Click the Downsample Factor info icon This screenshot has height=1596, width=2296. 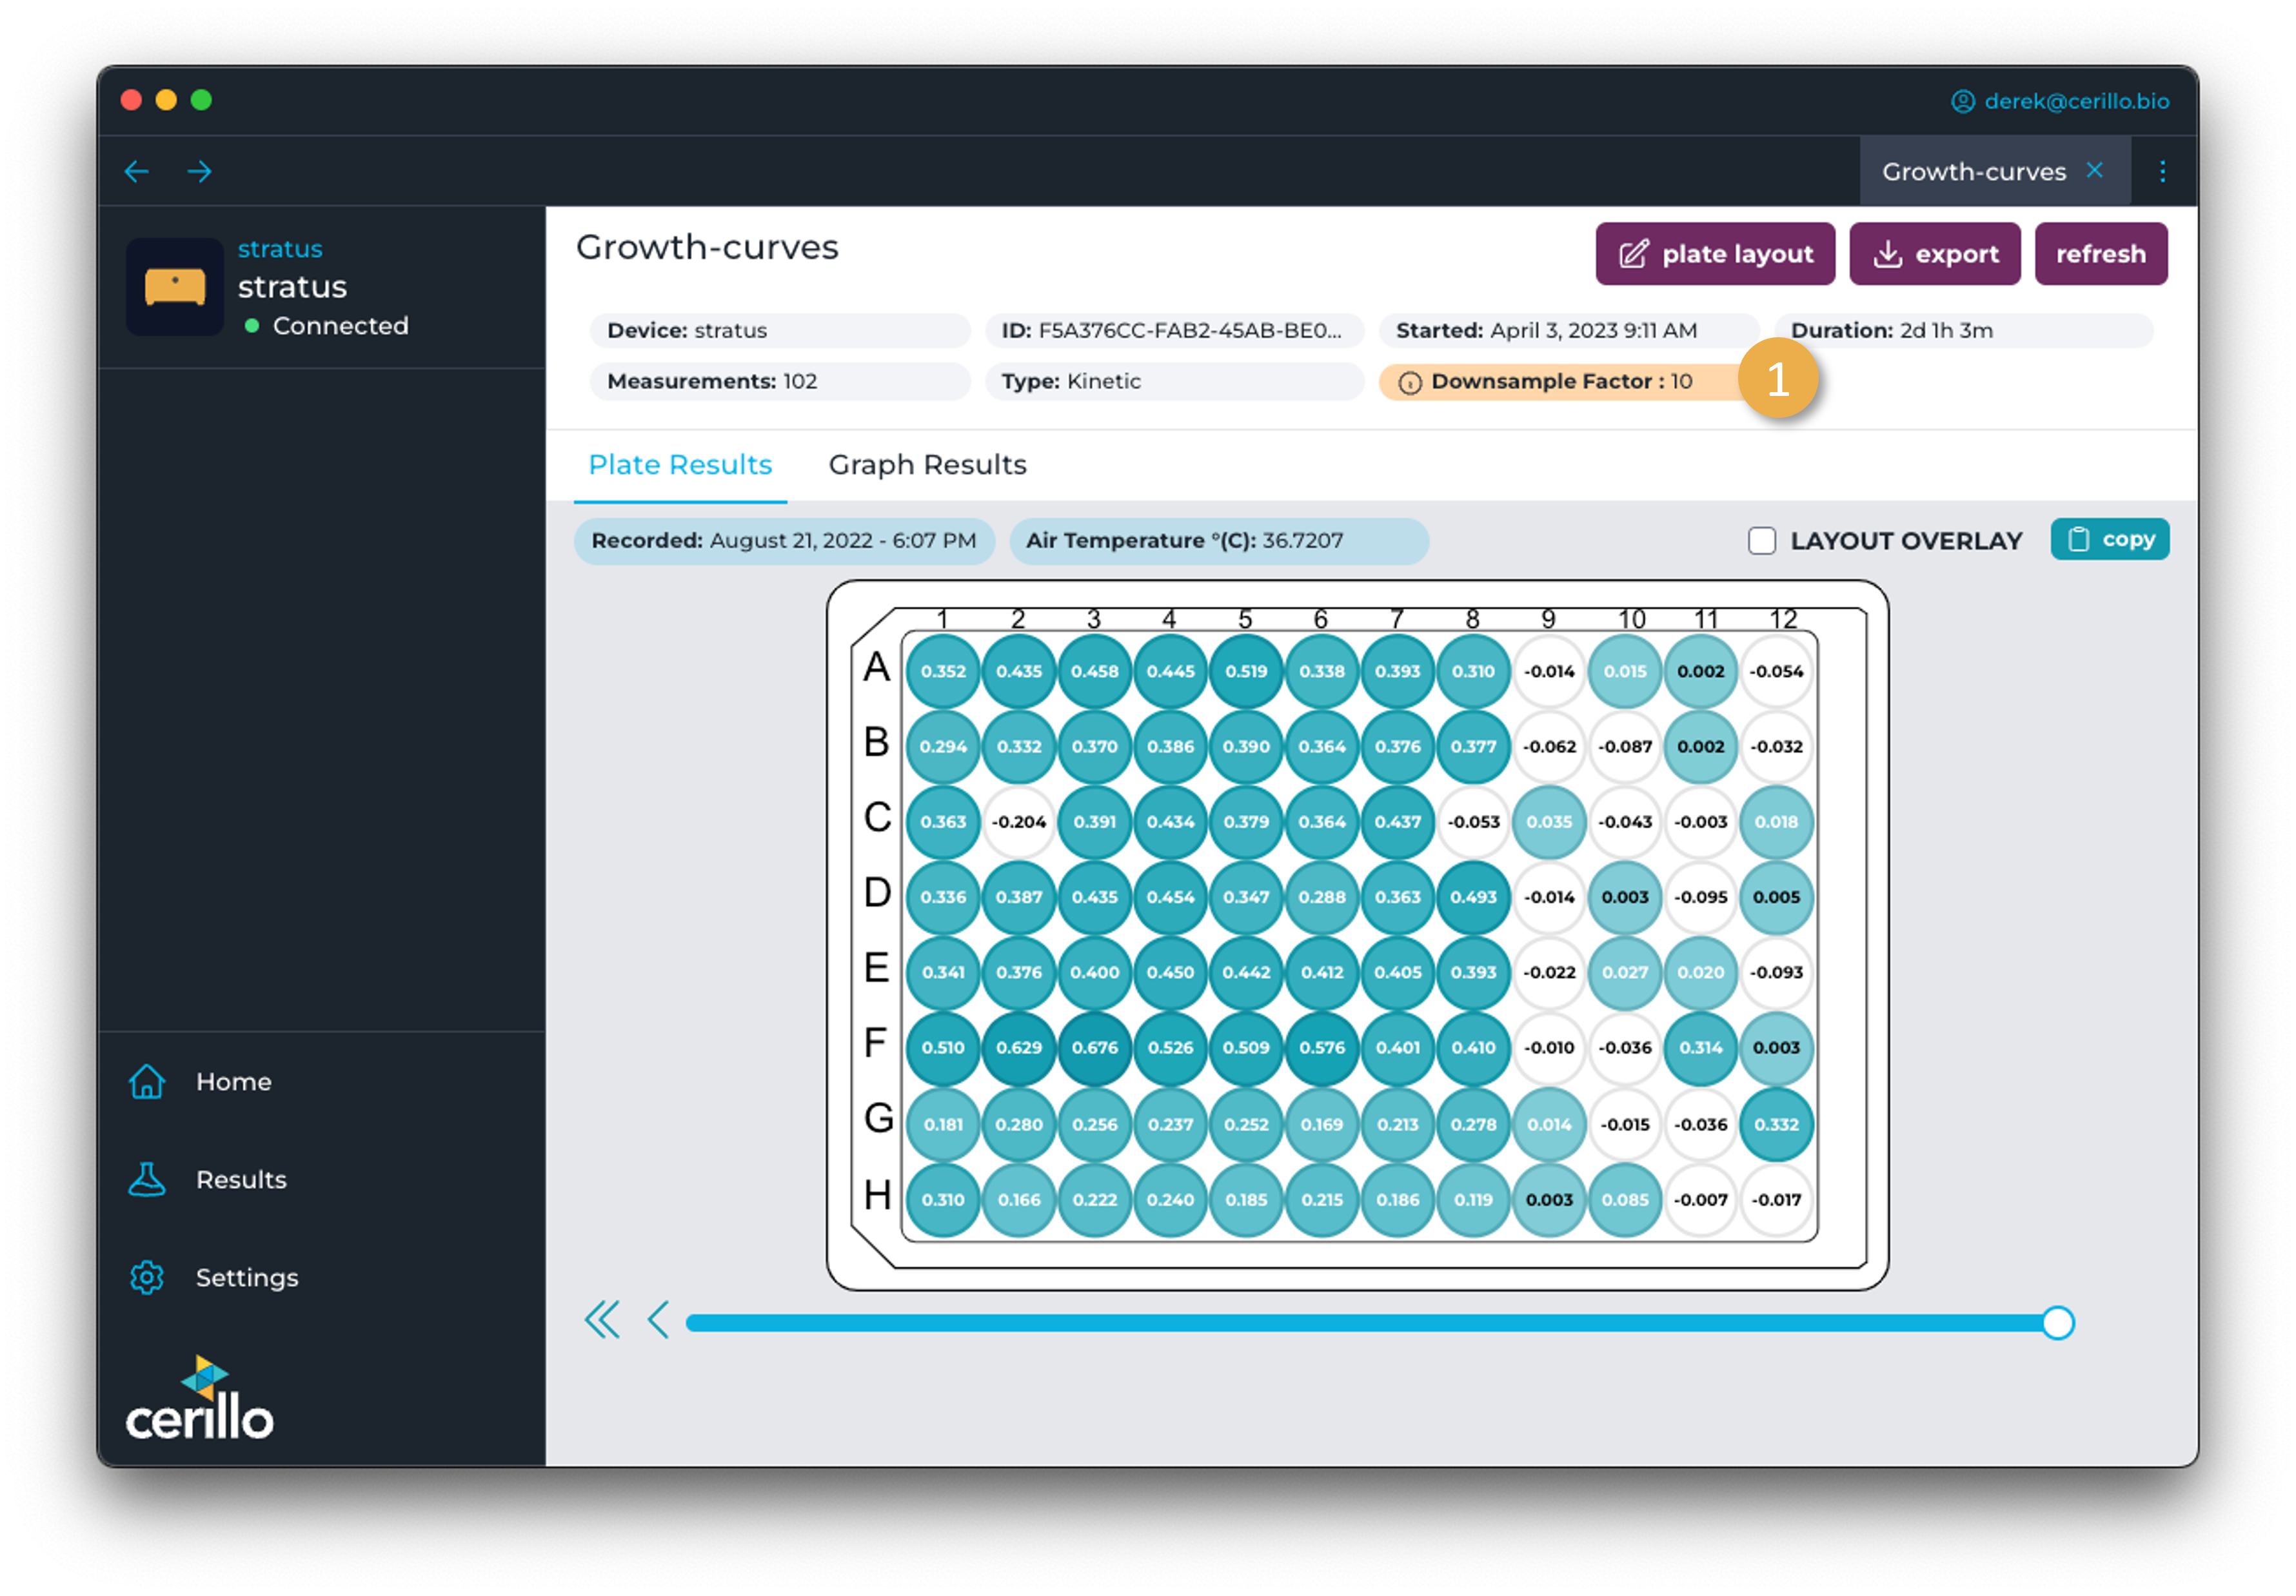[1409, 383]
